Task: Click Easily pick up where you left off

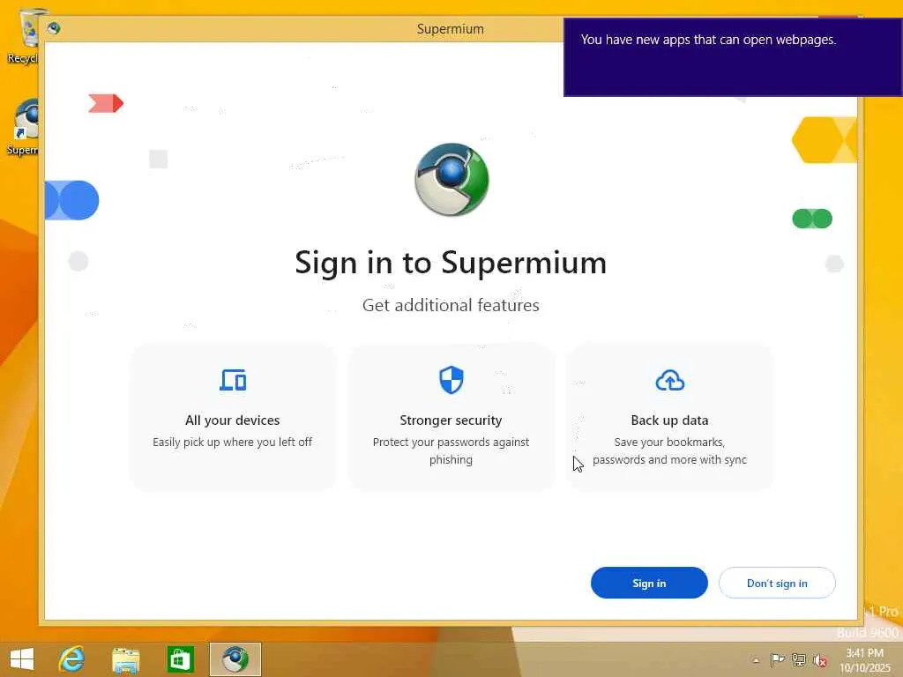Action: (233, 443)
